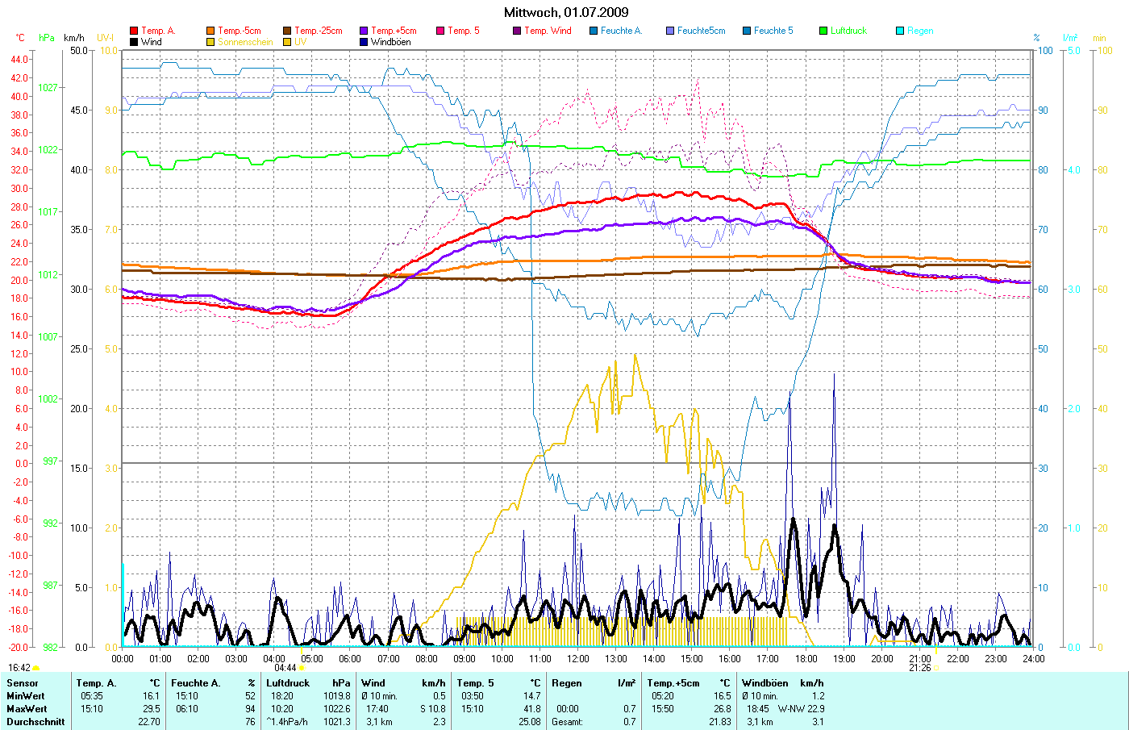The width and height of the screenshot is (1129, 730).
Task: Click the black Wind legend swatch
Action: [x=134, y=42]
